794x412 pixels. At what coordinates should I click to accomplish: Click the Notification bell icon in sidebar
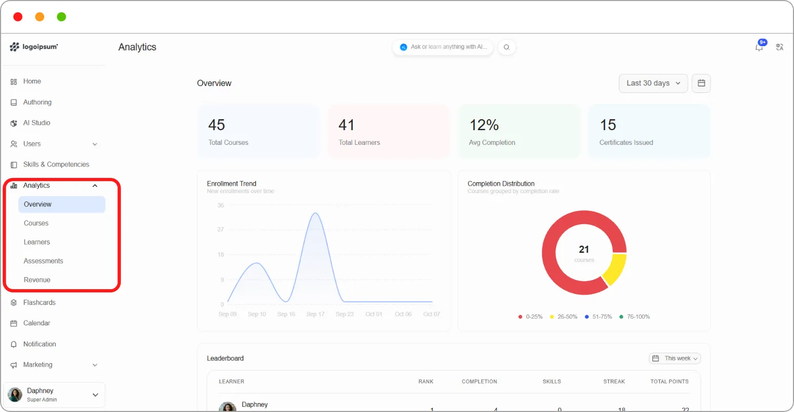[14, 344]
